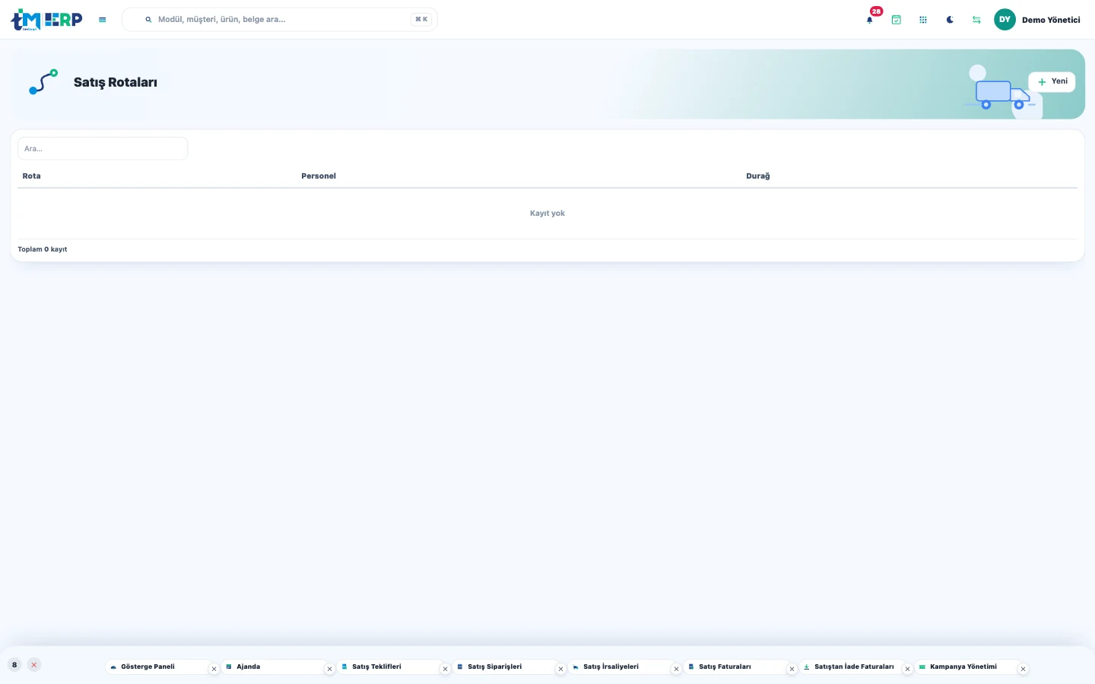Click the green swap arrows icon
1095x684 pixels.
976,20
